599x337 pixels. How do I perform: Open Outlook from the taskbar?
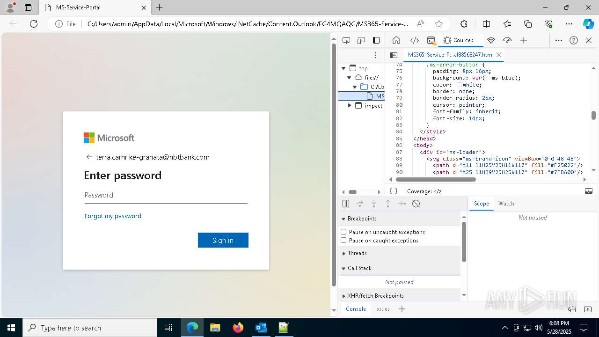(261, 328)
